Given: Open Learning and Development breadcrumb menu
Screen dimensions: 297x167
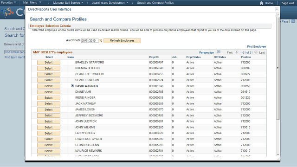Looking at the screenshot, I should tap(110, 3).
